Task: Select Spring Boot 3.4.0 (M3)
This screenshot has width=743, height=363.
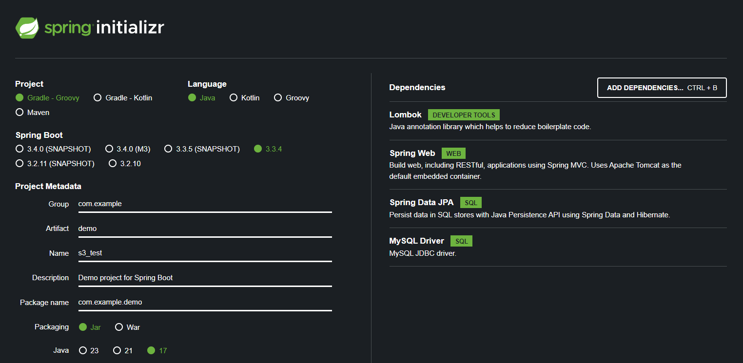Action: (128, 149)
